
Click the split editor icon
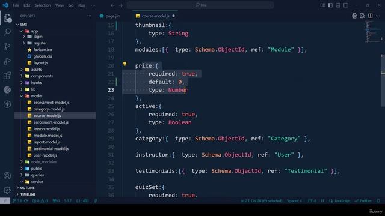(x=371, y=16)
